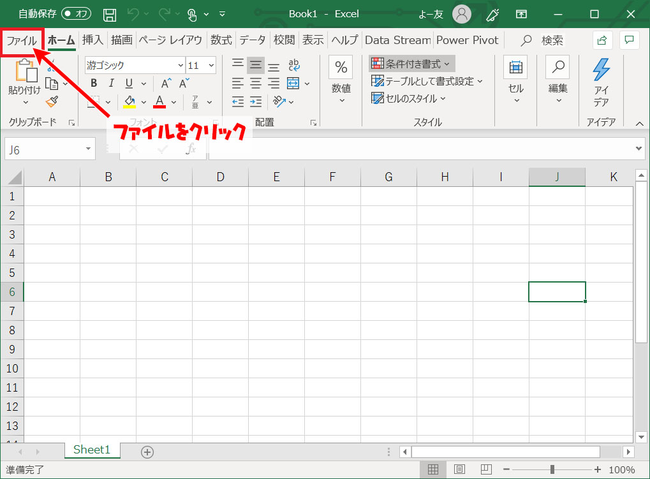Click the 編集 editing button
The image size is (650, 479).
[558, 80]
